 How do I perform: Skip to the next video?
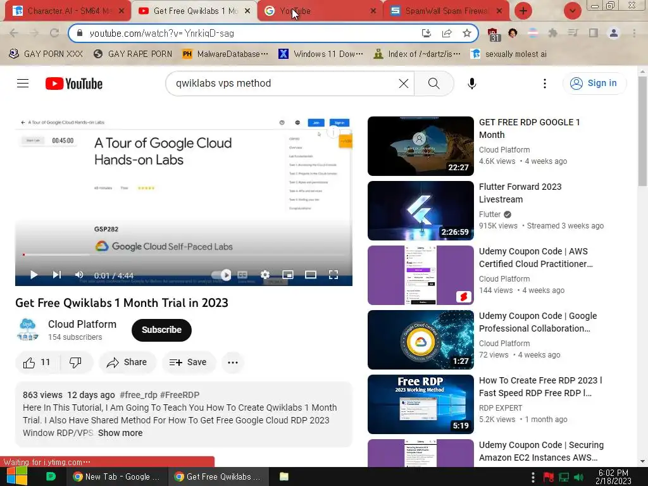pyautogui.click(x=56, y=275)
